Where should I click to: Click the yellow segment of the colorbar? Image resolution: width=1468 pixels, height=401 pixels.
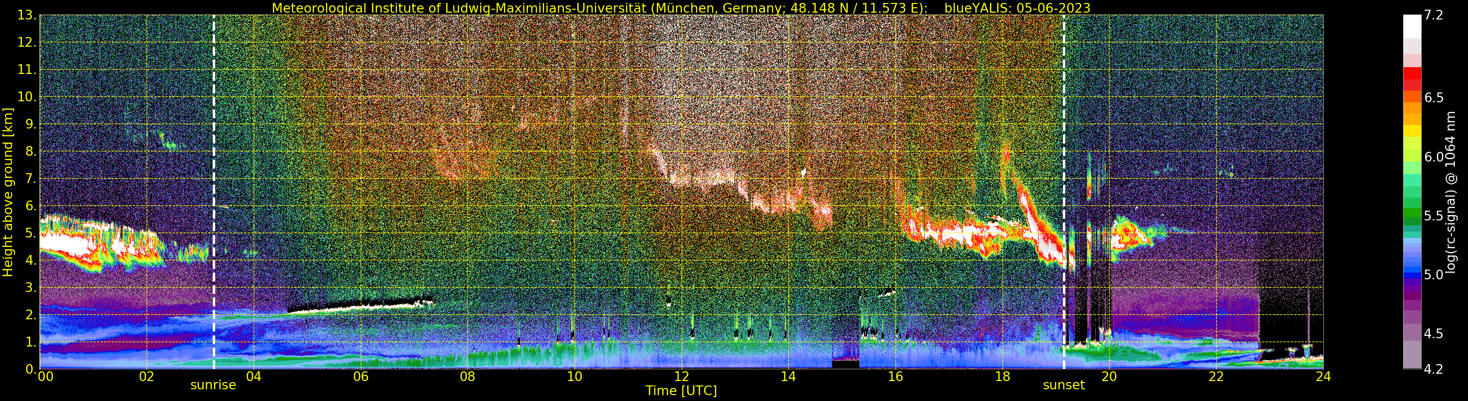1412,130
